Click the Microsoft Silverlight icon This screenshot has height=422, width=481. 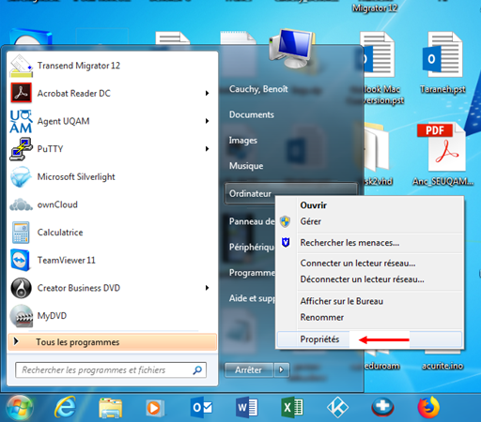[21, 176]
